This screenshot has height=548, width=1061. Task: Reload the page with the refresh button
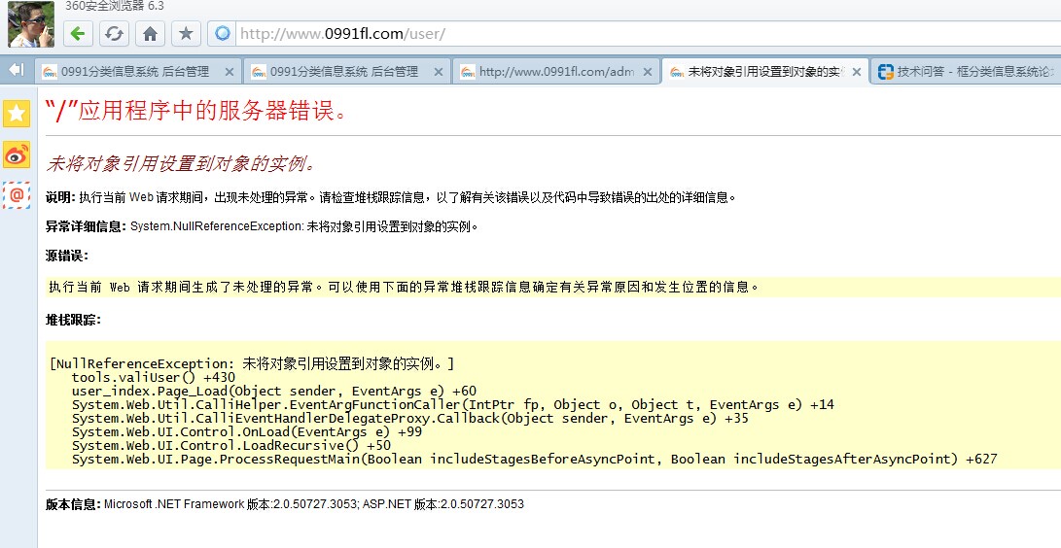pos(114,34)
